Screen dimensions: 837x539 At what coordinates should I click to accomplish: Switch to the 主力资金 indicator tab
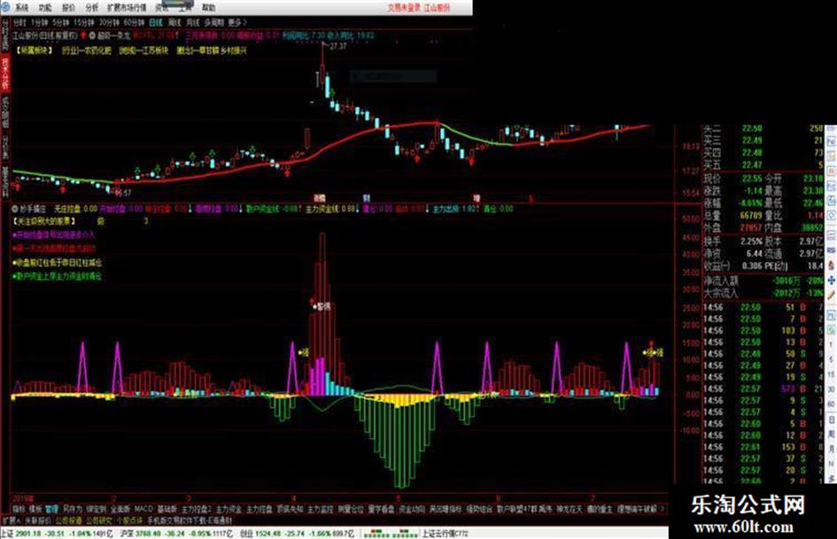229,509
